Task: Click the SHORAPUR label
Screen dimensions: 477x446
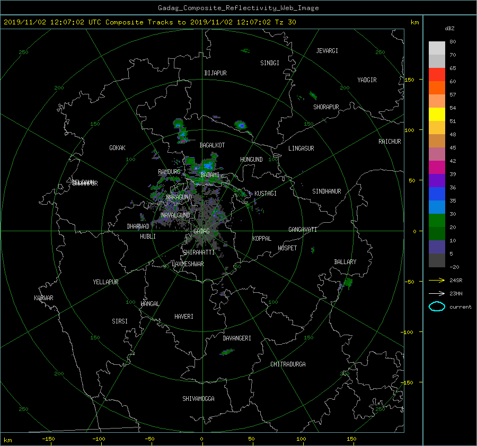Action: pyautogui.click(x=326, y=107)
